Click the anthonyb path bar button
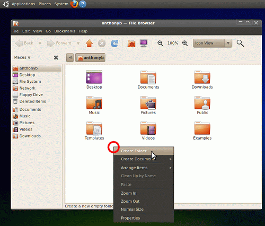The image size is (265, 226). (x=90, y=58)
